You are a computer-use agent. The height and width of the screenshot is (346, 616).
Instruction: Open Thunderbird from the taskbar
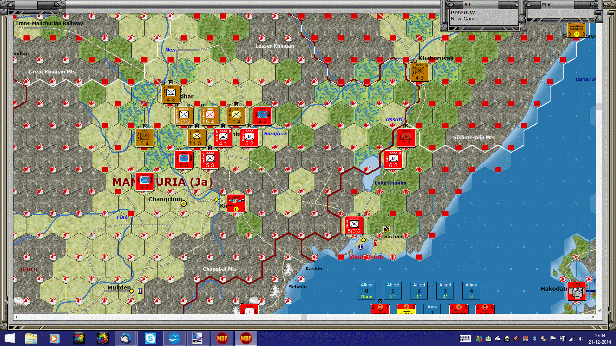click(x=126, y=338)
